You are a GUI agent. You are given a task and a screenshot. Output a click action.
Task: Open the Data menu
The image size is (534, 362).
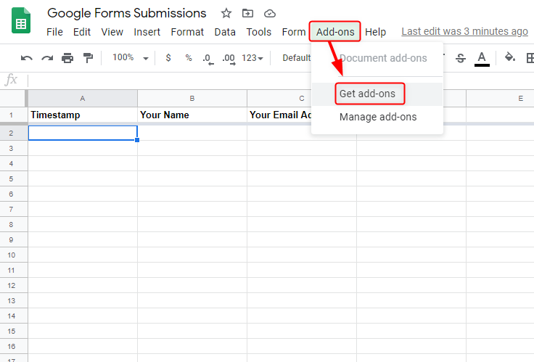point(225,32)
